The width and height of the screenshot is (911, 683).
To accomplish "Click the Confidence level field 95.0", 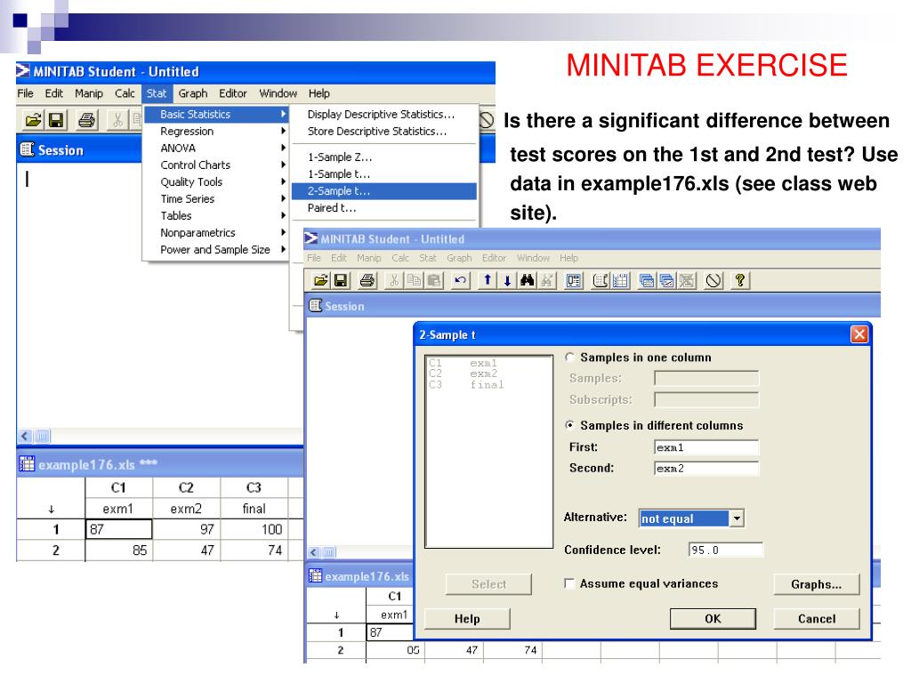I will tap(726, 550).
